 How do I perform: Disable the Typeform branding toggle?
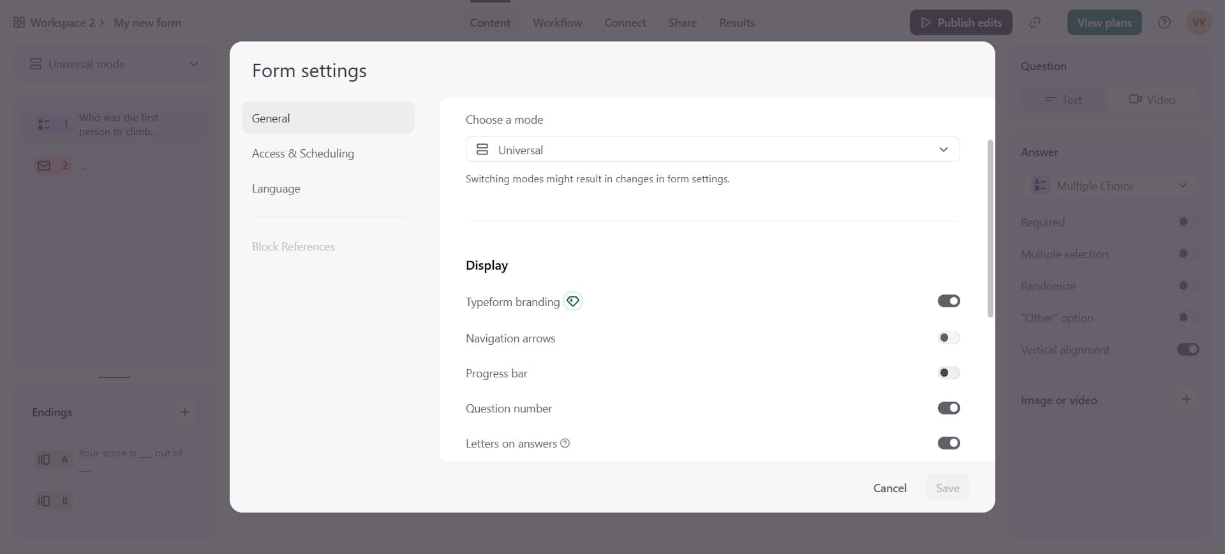point(948,301)
